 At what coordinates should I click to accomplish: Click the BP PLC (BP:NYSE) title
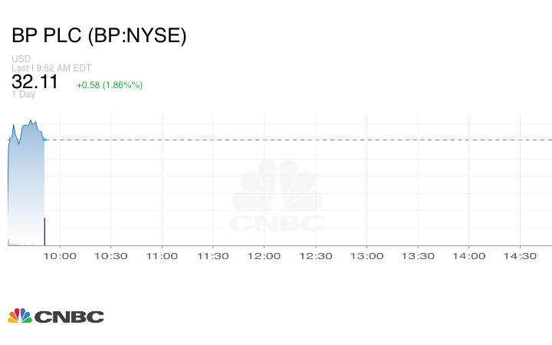[x=99, y=36]
